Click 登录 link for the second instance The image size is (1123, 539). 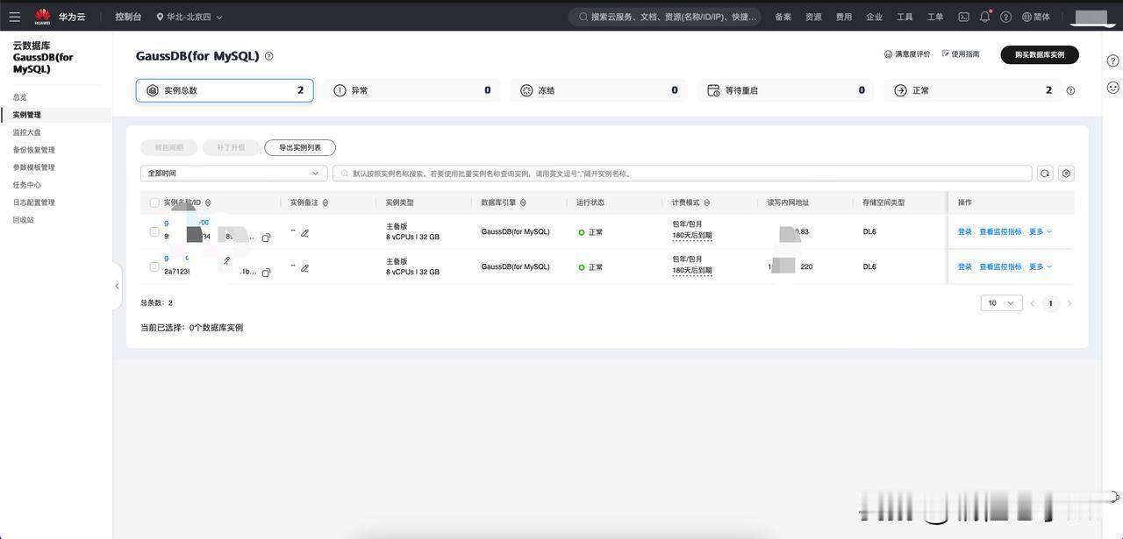pos(965,266)
